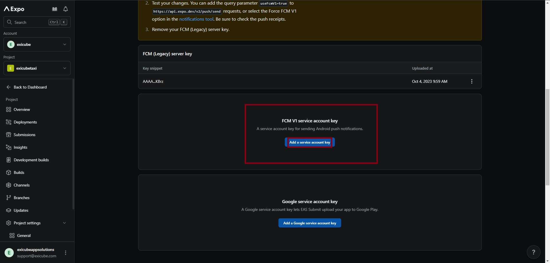Open three-dot menu for AAAA...KBrz key
The width and height of the screenshot is (550, 263).
tap(472, 81)
